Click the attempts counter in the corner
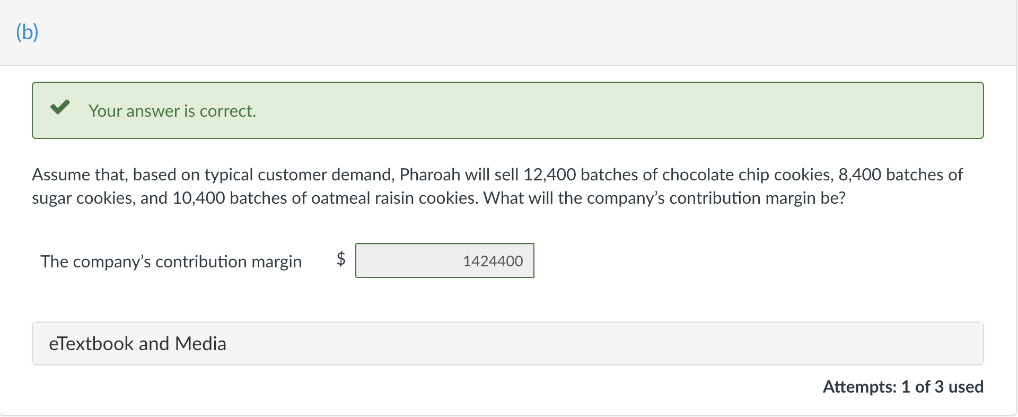 (903, 387)
